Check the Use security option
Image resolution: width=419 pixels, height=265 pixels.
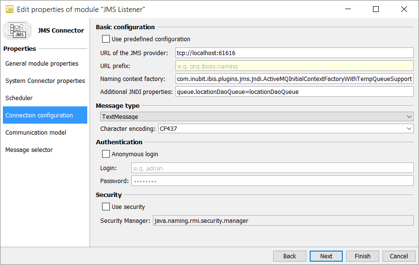coord(106,207)
